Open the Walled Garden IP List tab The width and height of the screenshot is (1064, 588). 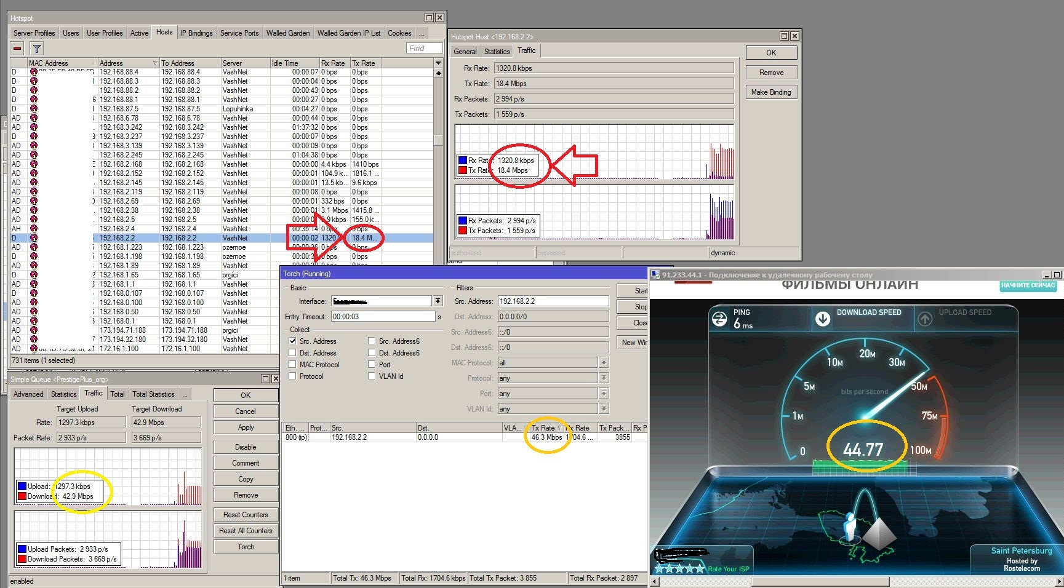click(349, 33)
